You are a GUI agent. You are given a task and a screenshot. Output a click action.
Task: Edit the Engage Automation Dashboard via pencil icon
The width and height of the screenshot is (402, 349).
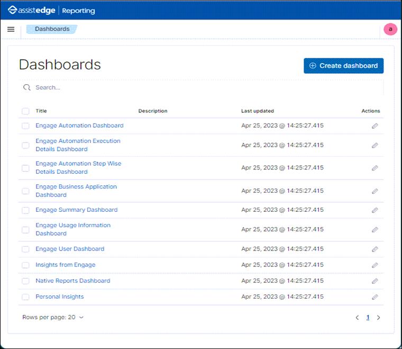click(375, 126)
